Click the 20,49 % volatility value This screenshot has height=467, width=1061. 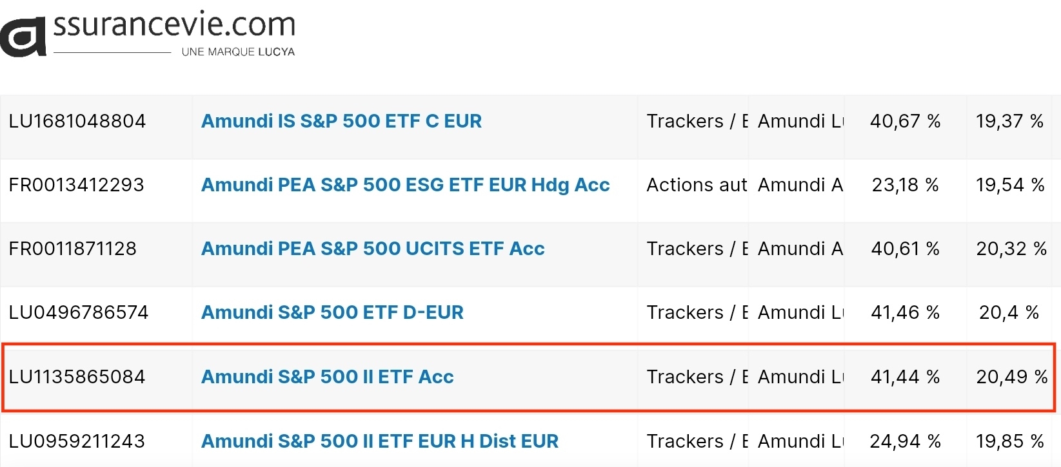click(1011, 377)
